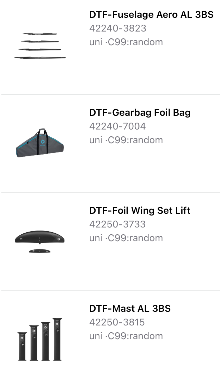The width and height of the screenshot is (220, 370).
Task: Click article number 42240-3823
Action: 118,28
